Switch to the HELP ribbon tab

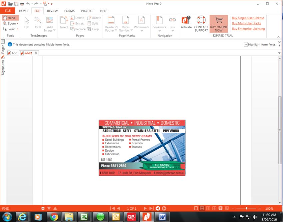104,11
